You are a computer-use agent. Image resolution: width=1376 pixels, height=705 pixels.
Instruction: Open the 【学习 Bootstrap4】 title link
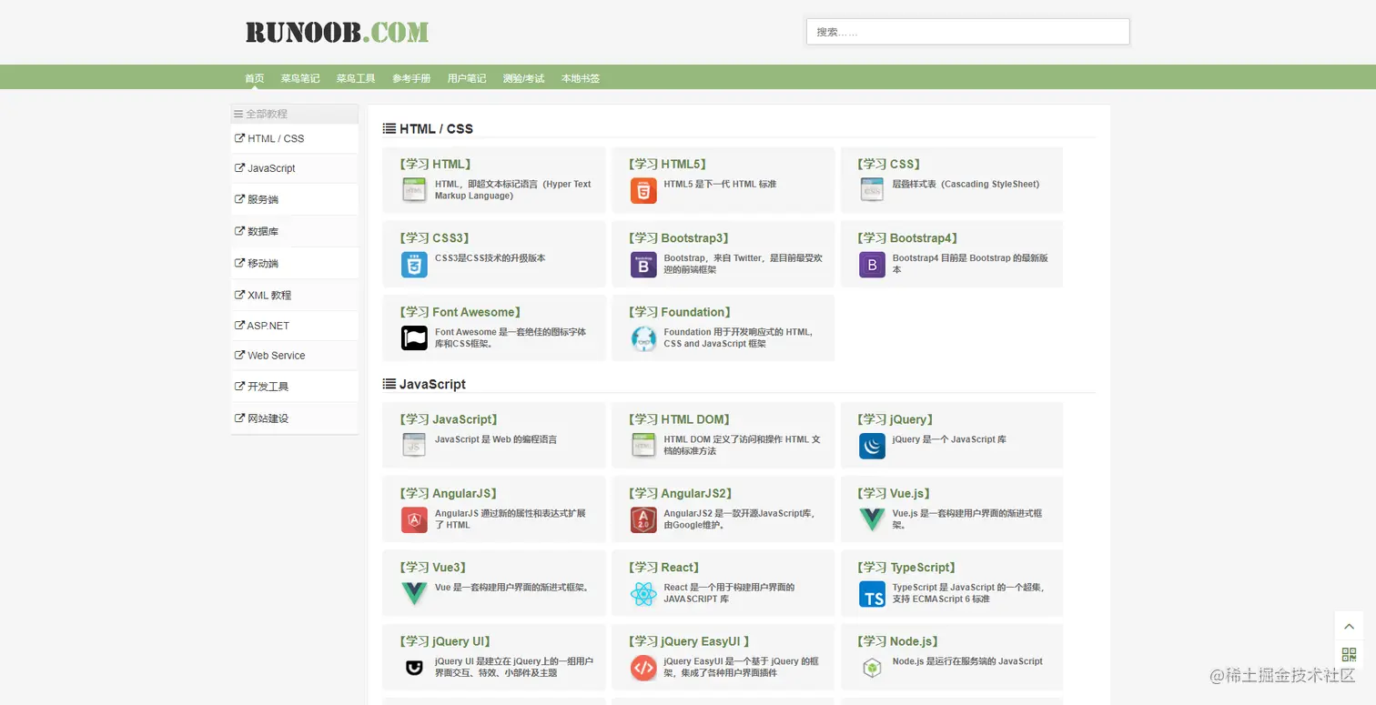pyautogui.click(x=907, y=237)
